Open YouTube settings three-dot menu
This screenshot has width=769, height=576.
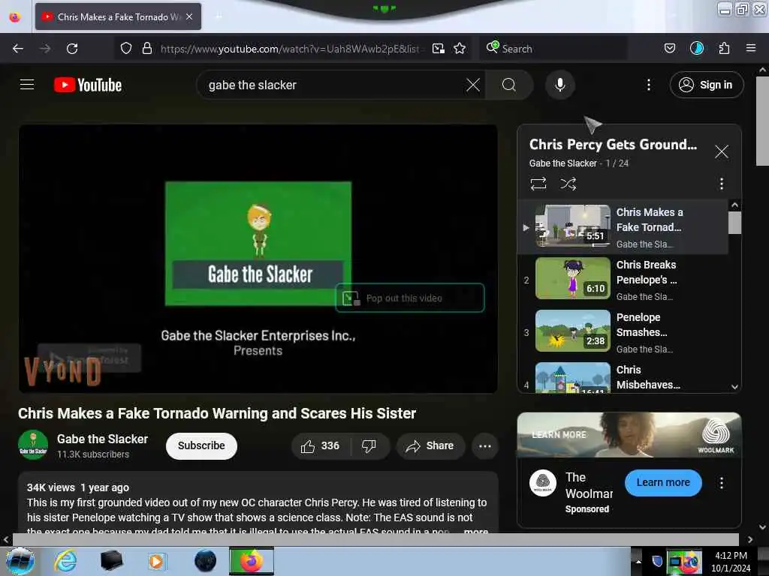648,85
